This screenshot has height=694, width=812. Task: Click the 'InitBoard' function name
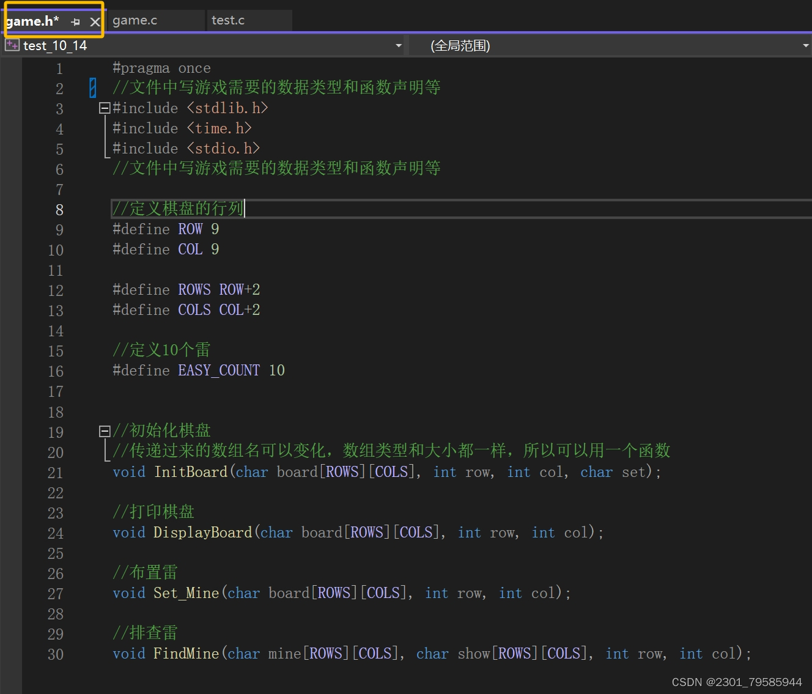coord(191,472)
